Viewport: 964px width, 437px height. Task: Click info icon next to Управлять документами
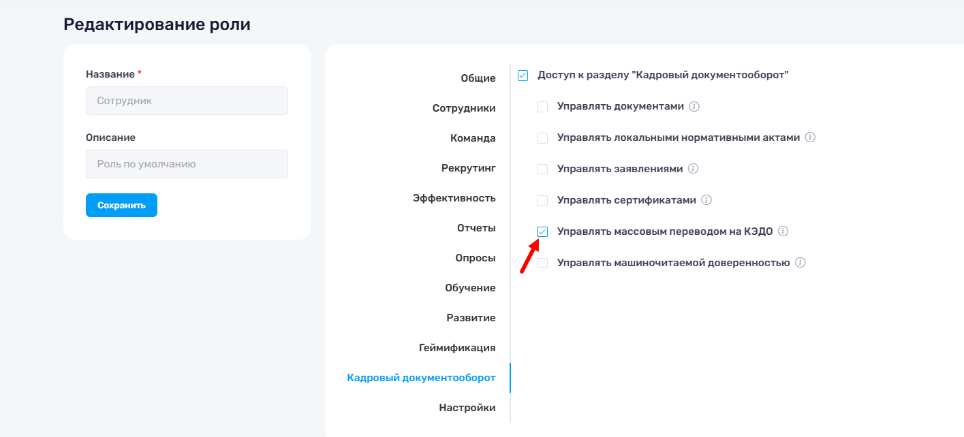click(695, 107)
